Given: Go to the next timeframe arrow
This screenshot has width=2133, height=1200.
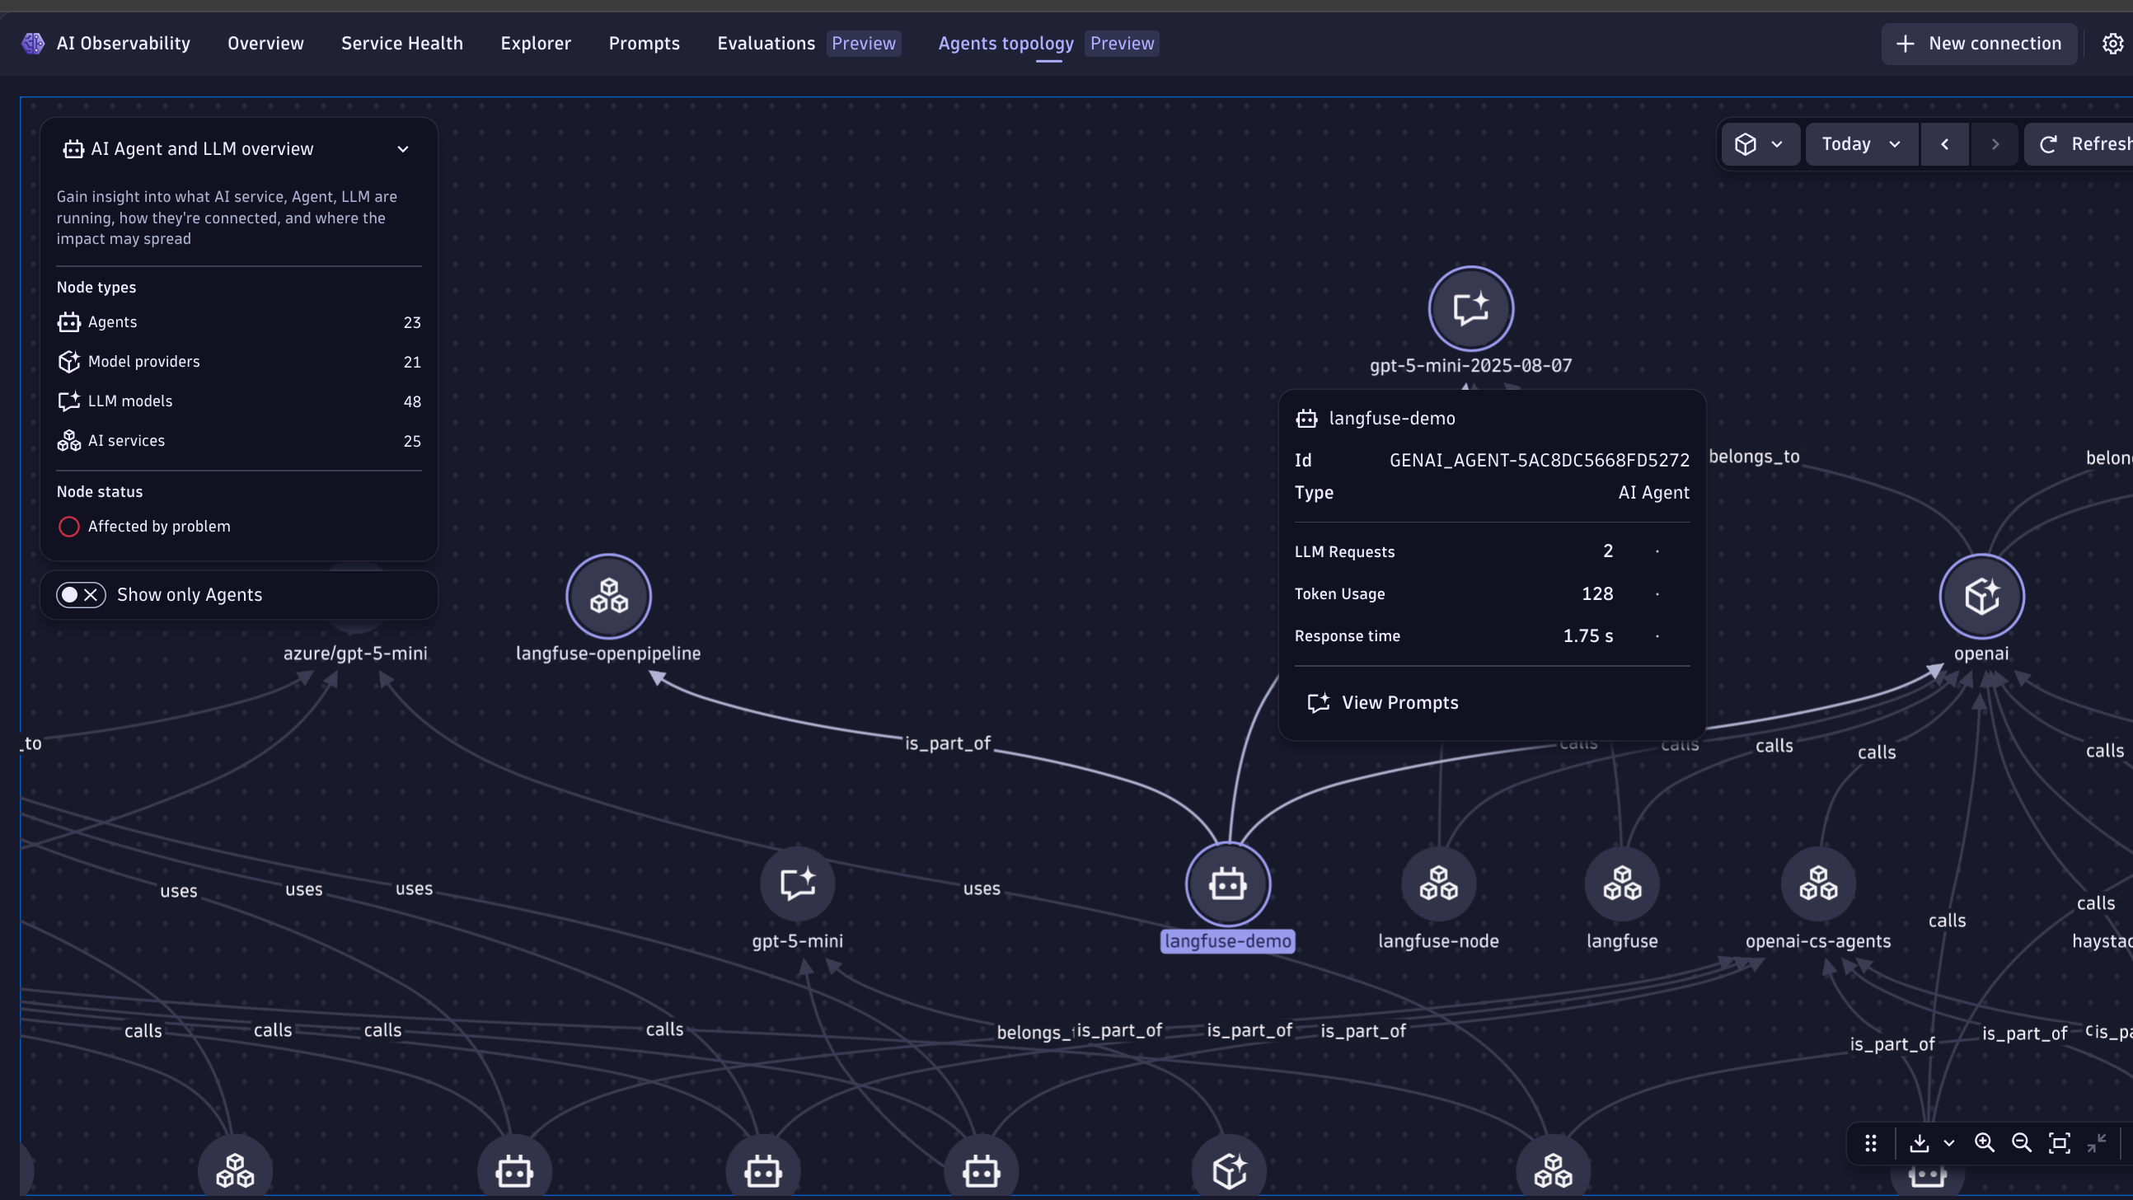Looking at the screenshot, I should click(1995, 144).
